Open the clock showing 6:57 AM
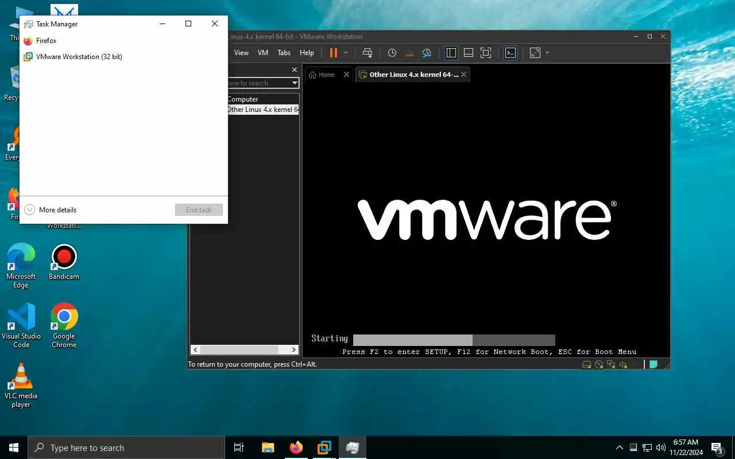 point(686,448)
